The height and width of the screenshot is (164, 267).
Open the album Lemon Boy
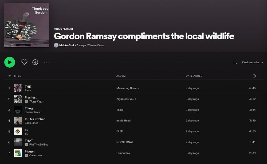point(123,153)
